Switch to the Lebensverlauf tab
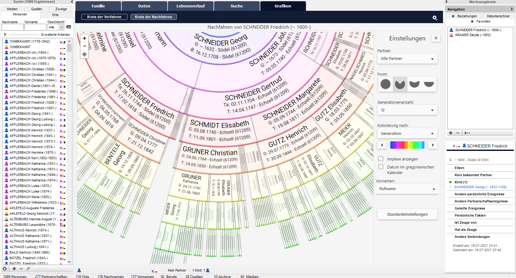 point(190,6)
